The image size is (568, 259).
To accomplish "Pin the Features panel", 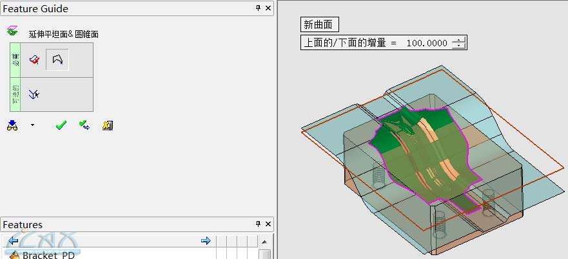I will click(259, 224).
